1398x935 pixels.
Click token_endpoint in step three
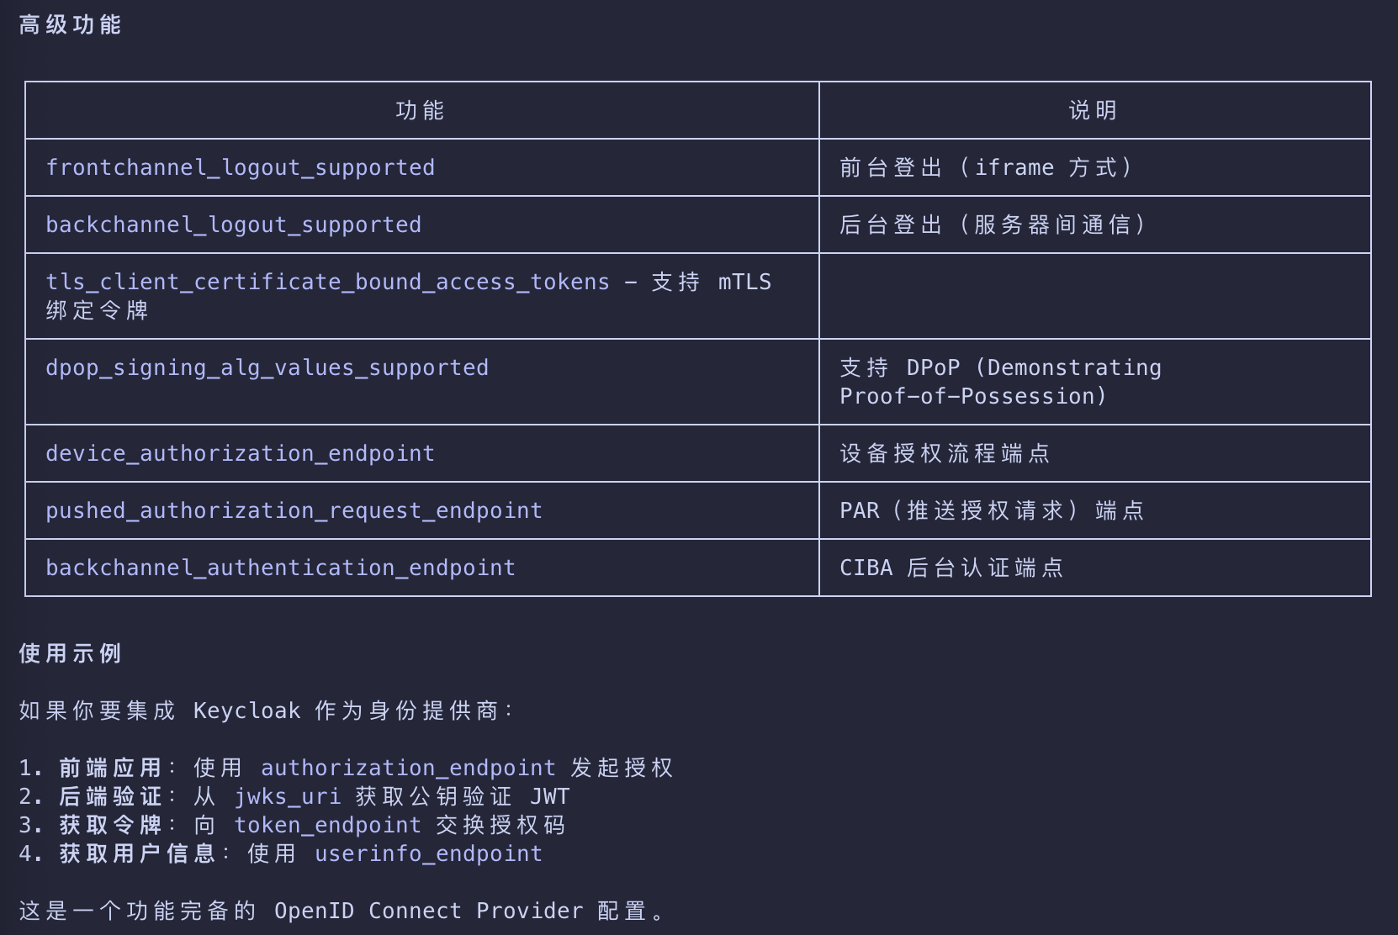coord(327,825)
